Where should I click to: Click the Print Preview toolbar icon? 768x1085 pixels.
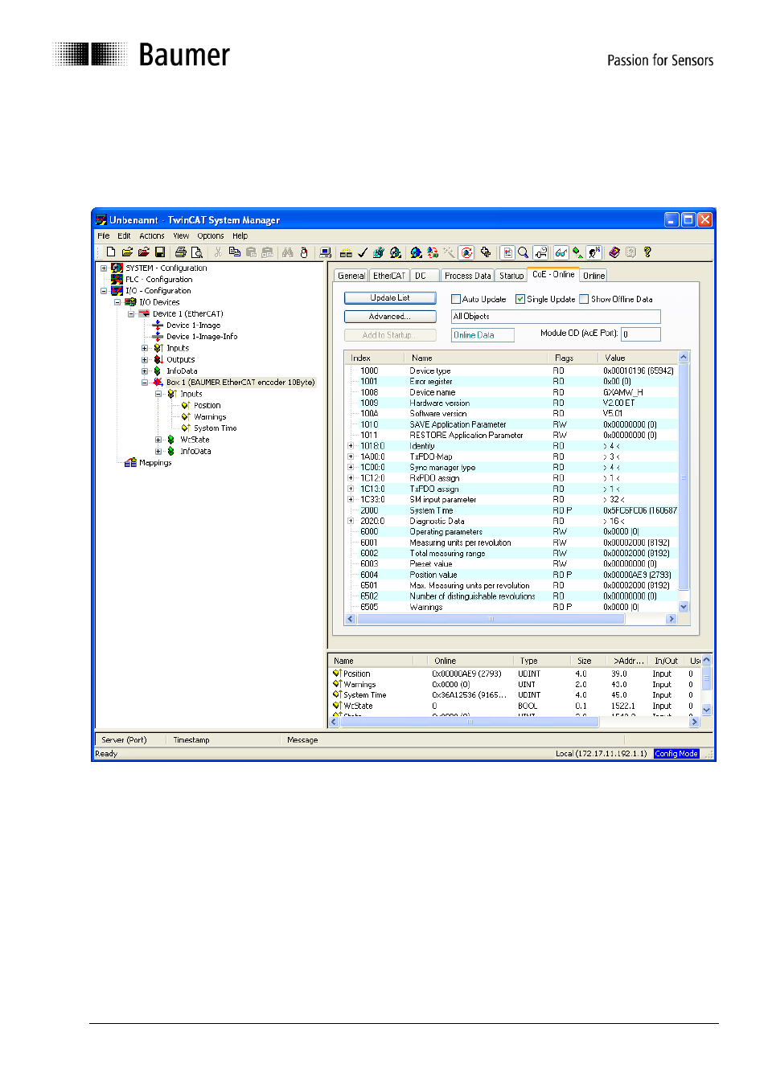coord(197,252)
